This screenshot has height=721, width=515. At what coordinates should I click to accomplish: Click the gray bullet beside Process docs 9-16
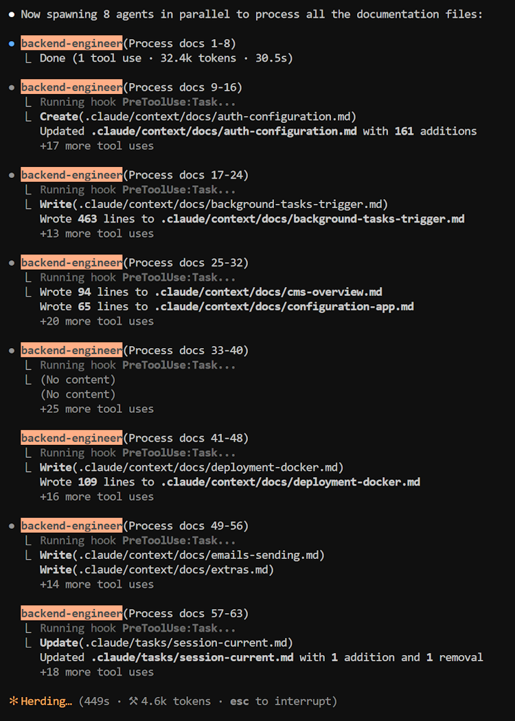tap(12, 87)
